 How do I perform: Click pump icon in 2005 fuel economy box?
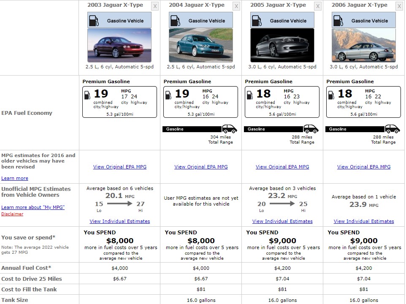(x=249, y=95)
